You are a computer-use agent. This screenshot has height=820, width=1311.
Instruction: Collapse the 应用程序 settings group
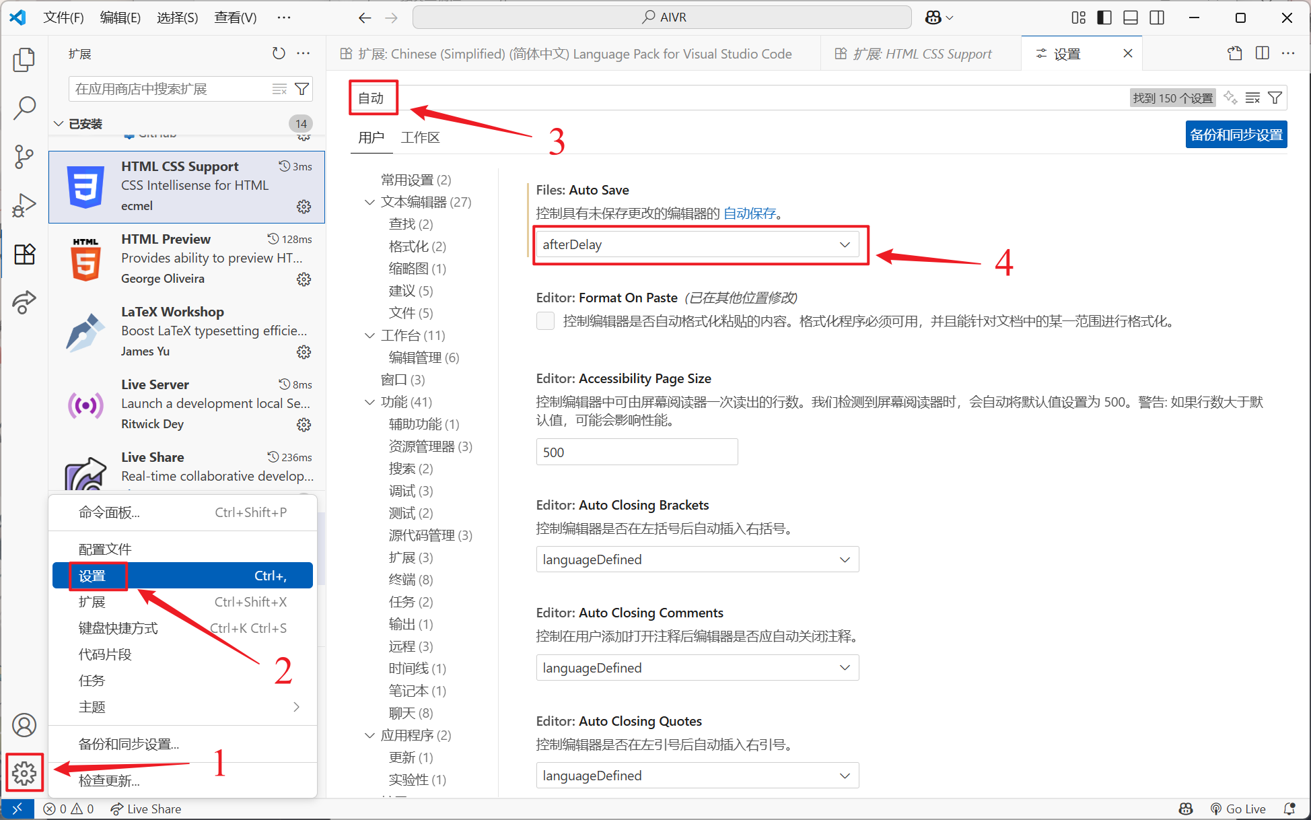369,735
